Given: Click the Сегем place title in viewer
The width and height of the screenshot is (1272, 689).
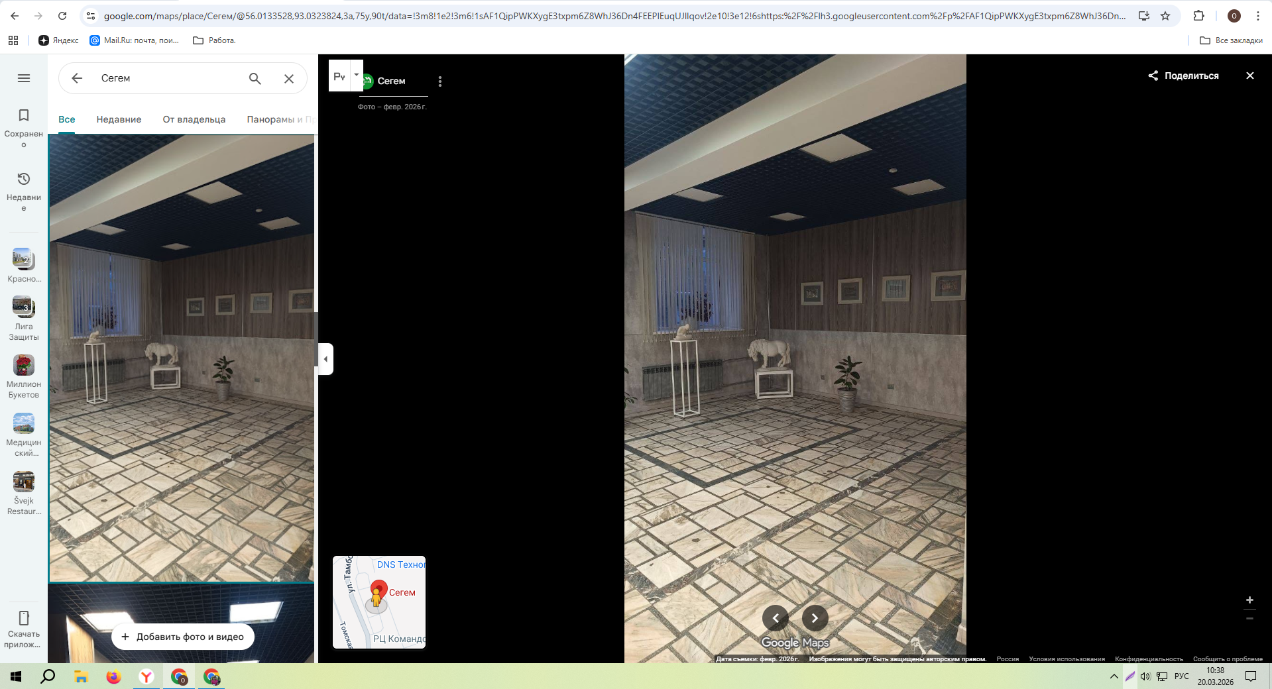Looking at the screenshot, I should pyautogui.click(x=391, y=81).
